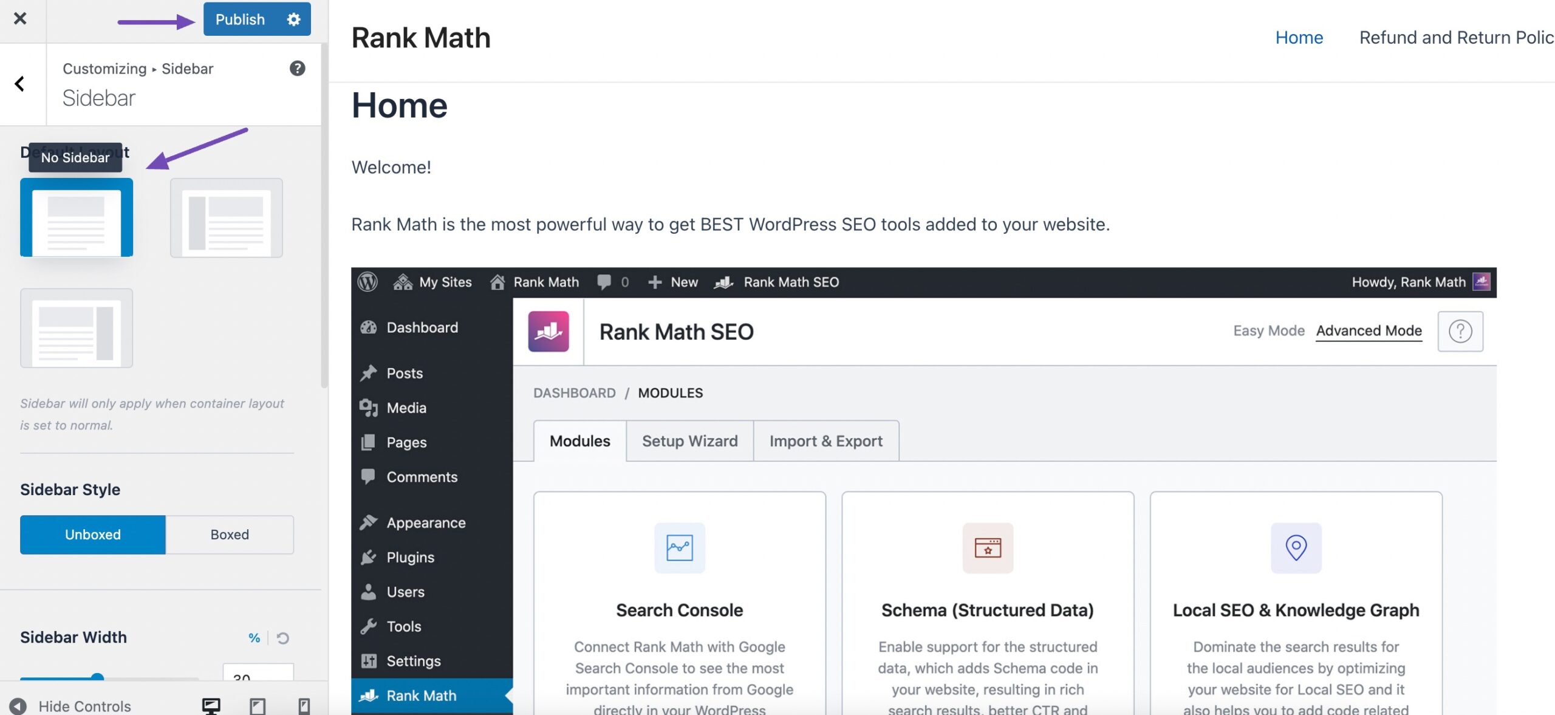Click the Modules tab in Rank Math
This screenshot has width=1555, height=715.
[580, 441]
